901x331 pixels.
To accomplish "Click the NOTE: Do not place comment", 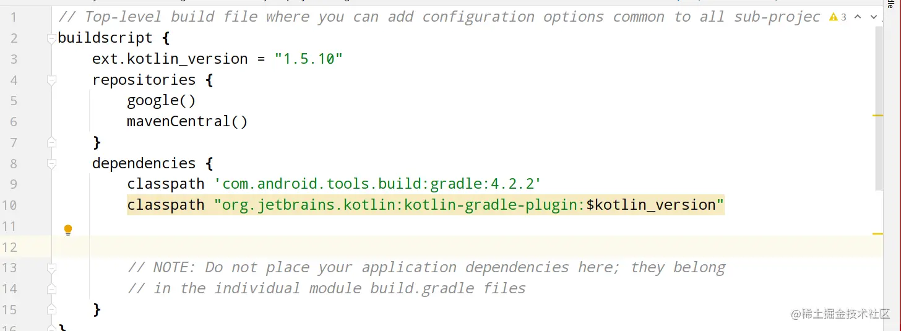I will point(426,267).
